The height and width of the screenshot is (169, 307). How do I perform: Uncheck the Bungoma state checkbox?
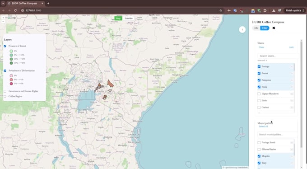[259, 80]
